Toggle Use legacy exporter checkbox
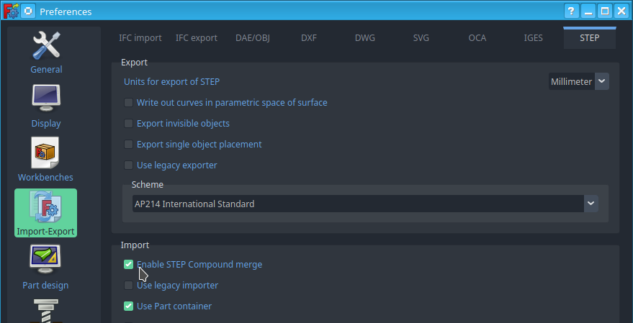Image resolution: width=633 pixels, height=323 pixels. tap(128, 165)
